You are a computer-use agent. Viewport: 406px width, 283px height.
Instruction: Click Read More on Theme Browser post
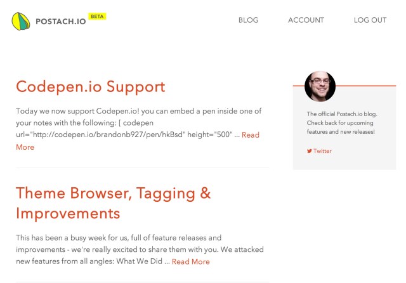[x=191, y=261]
